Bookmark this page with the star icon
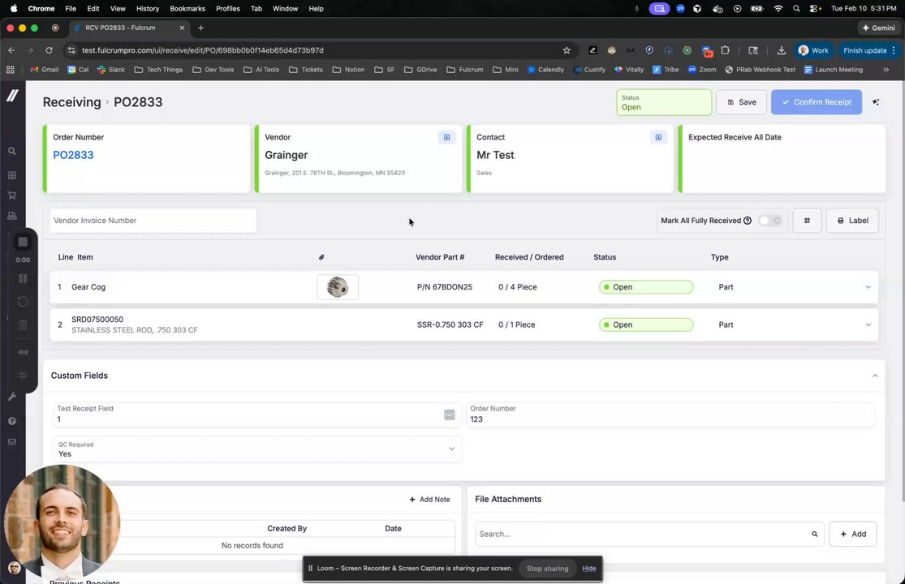905x584 pixels. tap(567, 50)
